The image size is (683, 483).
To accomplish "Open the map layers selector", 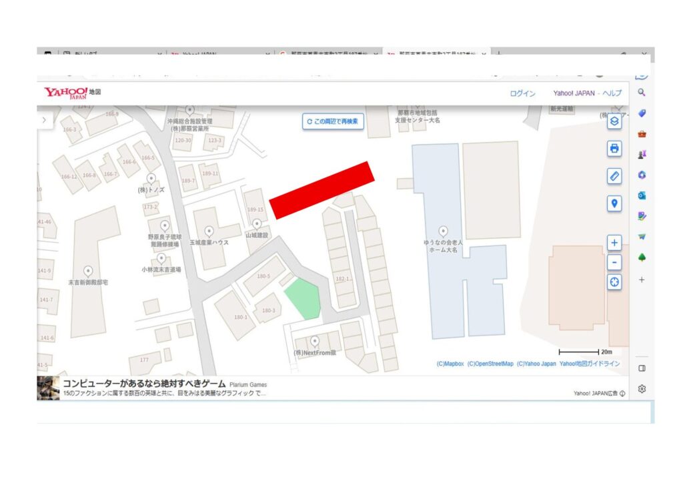I will point(614,121).
